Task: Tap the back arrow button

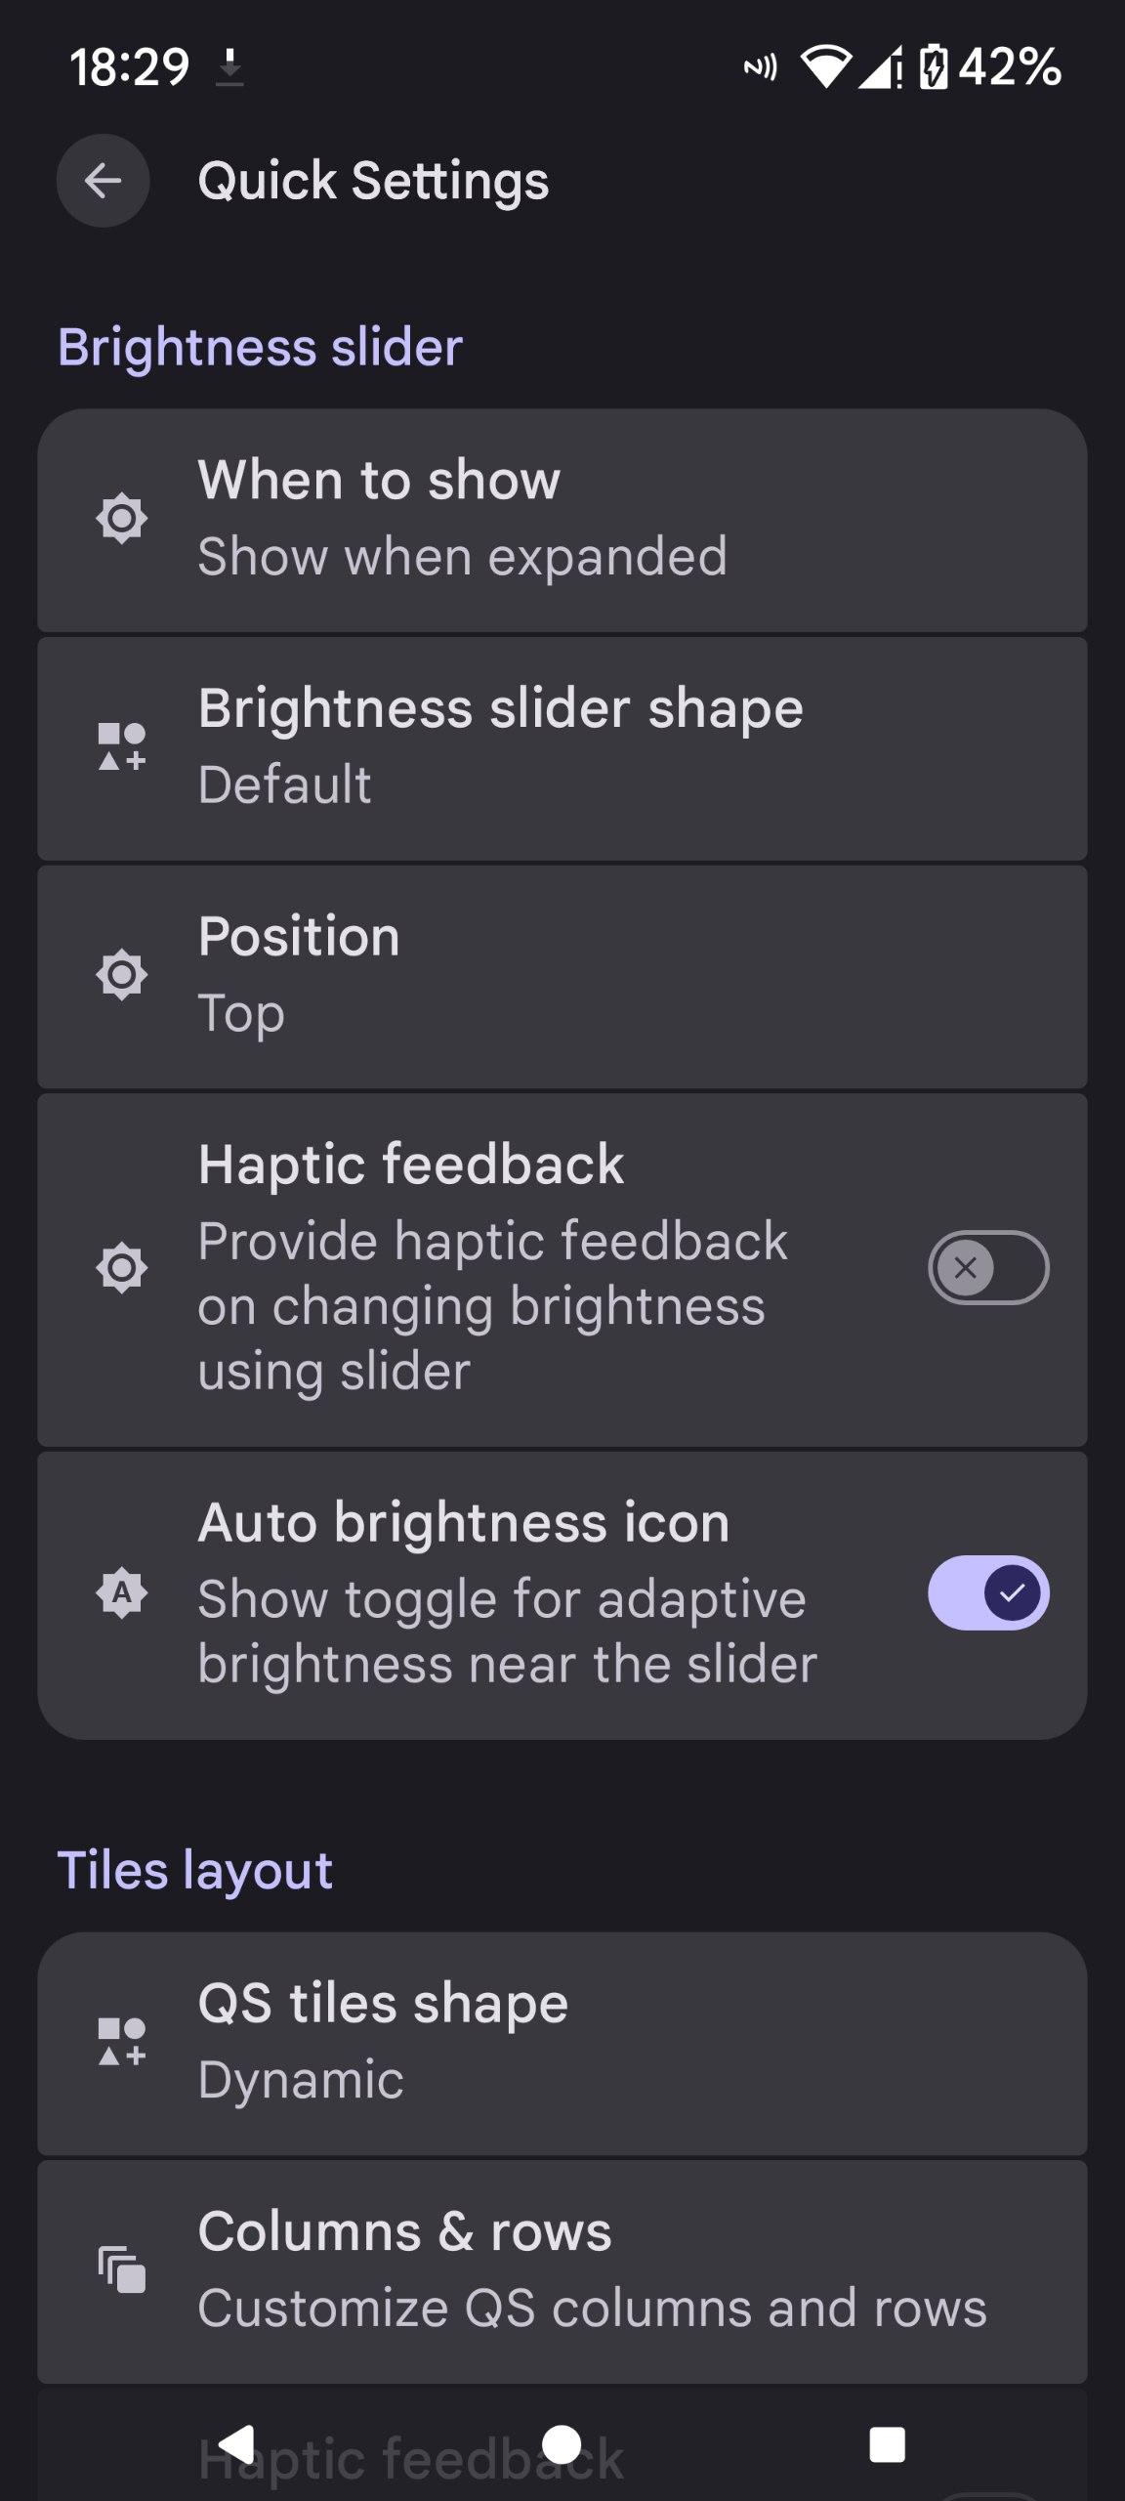Action: 103,181
